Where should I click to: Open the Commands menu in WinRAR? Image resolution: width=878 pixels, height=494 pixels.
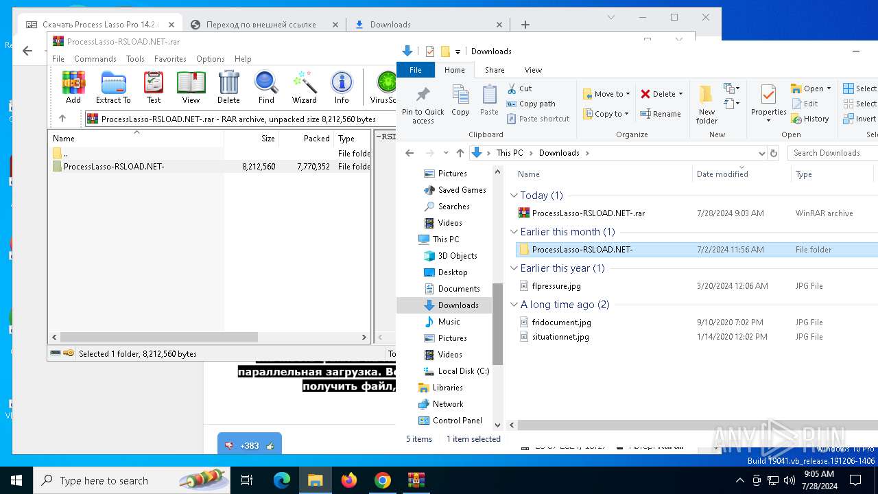(95, 59)
